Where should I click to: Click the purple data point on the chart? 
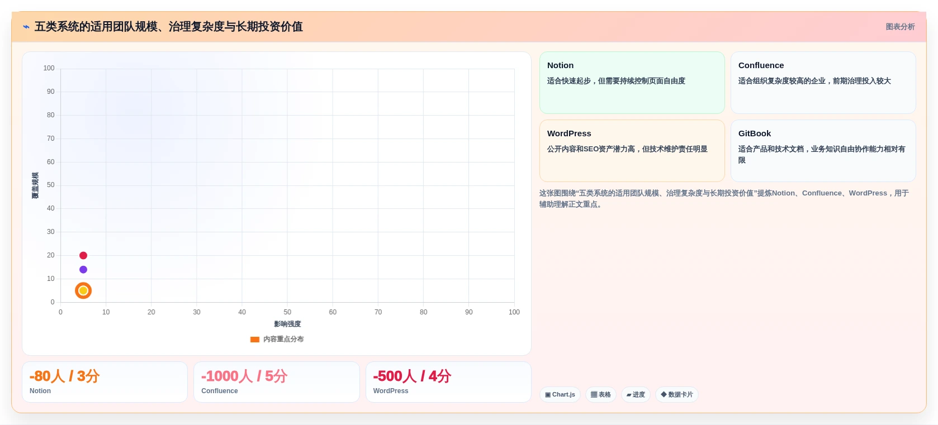pos(83,269)
